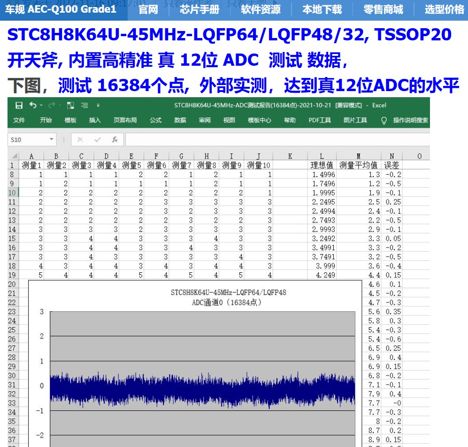Viewport: 468px width, 447px height.
Task: Open the 公式 ribbon tab
Action: coord(155,120)
